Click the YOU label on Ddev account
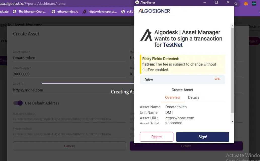This screenshot has height=161, width=260. pos(217,79)
